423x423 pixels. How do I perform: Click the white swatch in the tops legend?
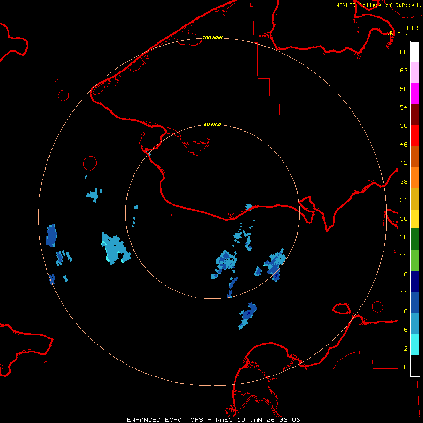tap(415, 52)
